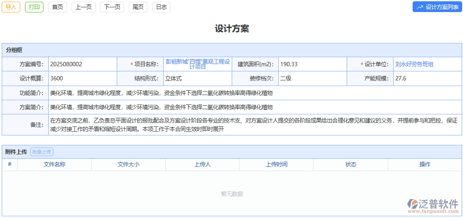Click the 暂无数据 empty placeholder
This screenshot has width=463, height=218.
[232, 194]
